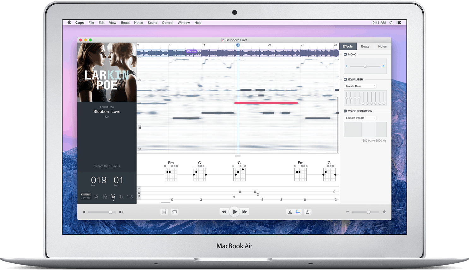469x270 pixels.
Task: Click the Fast Forward button
Action: tap(245, 212)
